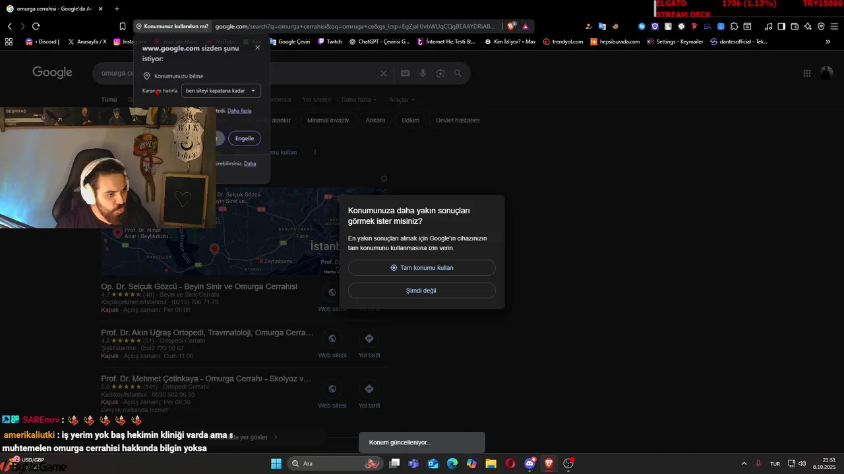Bookmark this page with the bookmark icon

123,26
